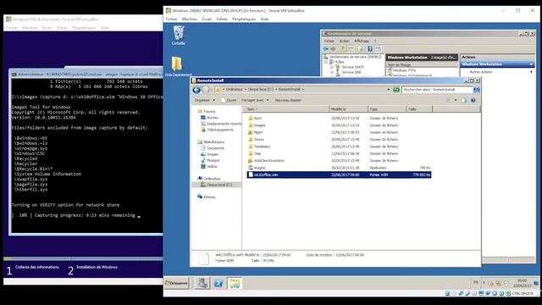542x305 pixels.
Task: Collapse Rôles node in Server Manager tree
Action: tap(326, 62)
